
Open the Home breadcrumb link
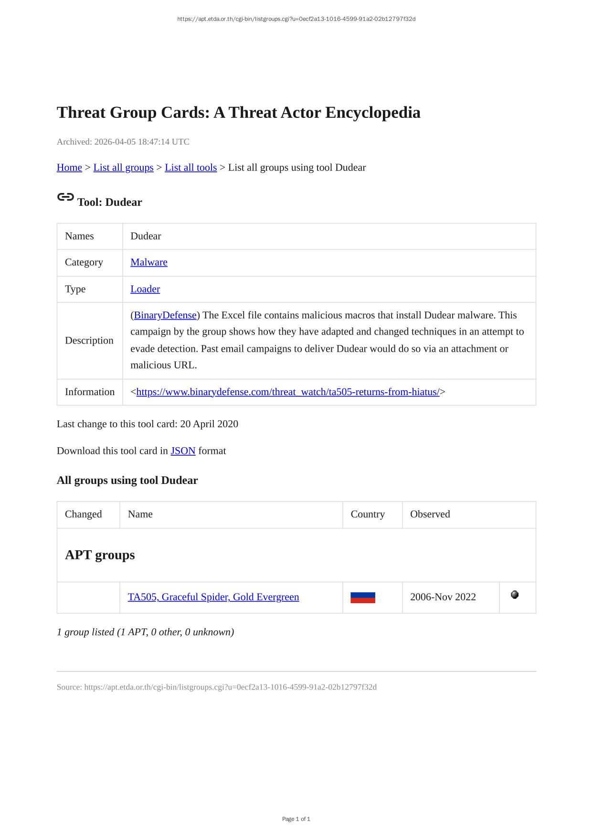click(x=69, y=168)
